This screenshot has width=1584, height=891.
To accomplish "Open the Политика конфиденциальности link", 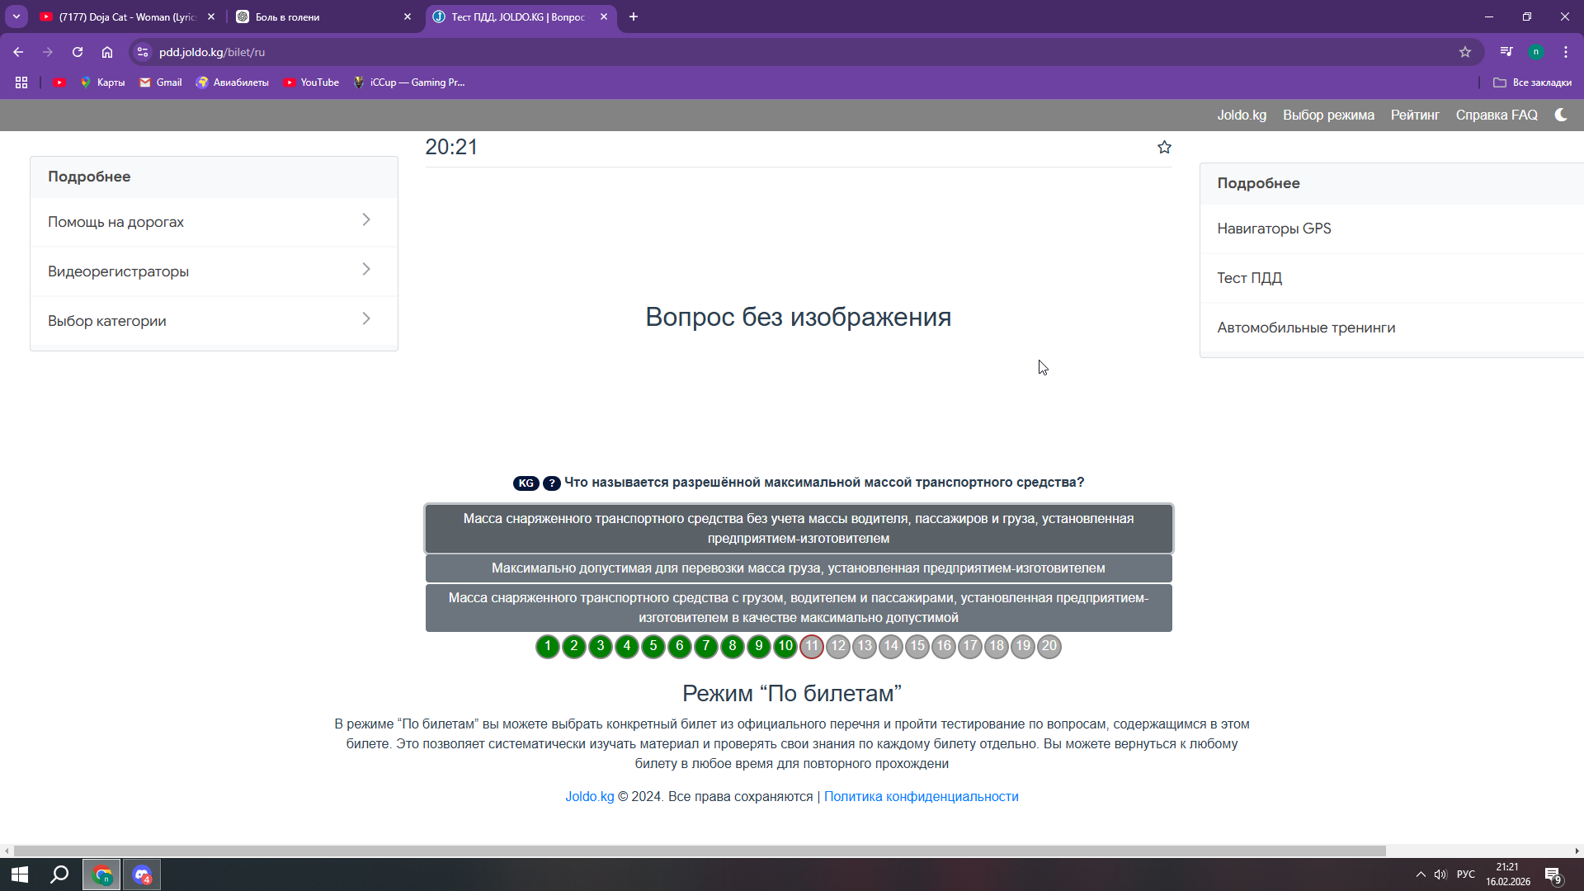I will click(921, 797).
